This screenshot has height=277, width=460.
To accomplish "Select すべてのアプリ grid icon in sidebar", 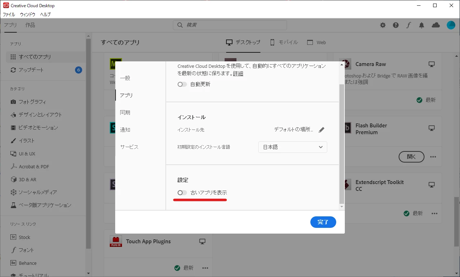I will click(x=13, y=57).
